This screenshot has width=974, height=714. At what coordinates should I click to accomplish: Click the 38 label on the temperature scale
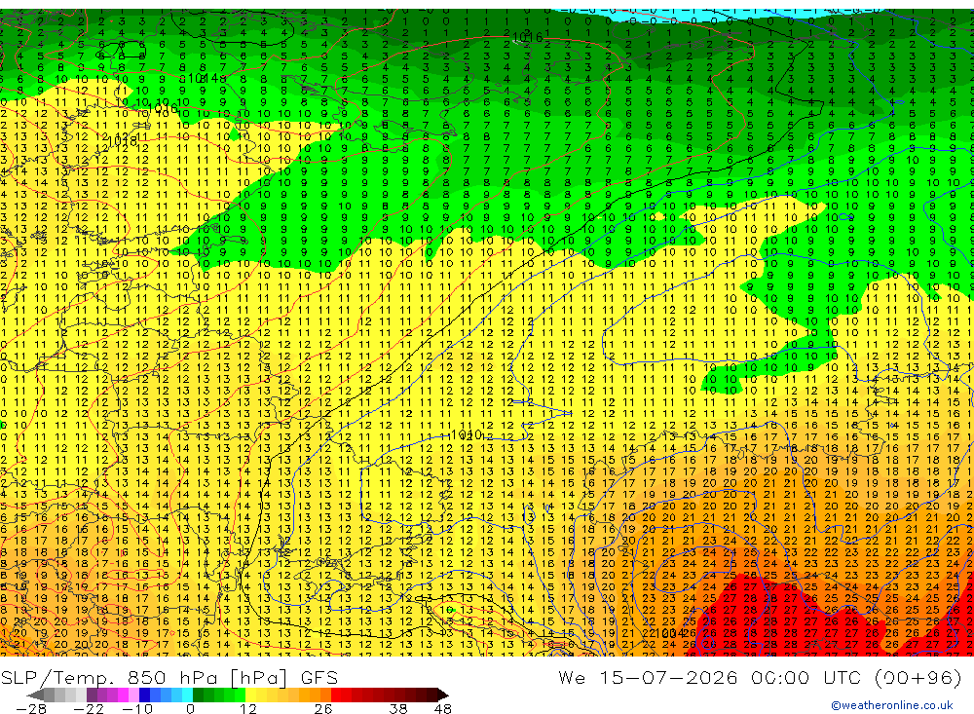click(x=397, y=708)
